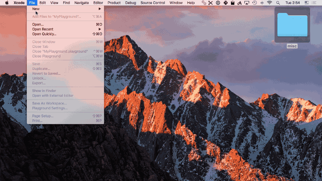Viewport: 322px width, 181px height.
Task: Click Add Files to "MyPlayground"... item
Action: pos(65,17)
